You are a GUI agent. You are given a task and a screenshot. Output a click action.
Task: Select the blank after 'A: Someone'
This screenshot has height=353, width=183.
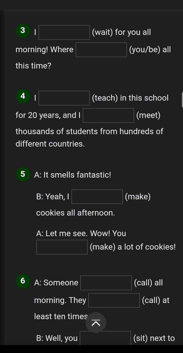click(106, 283)
